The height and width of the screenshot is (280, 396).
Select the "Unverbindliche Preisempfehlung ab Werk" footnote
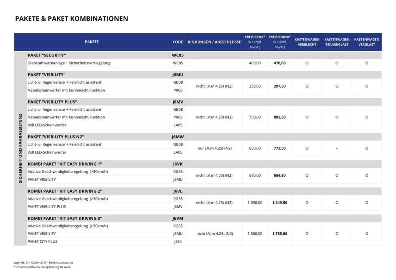[43, 267]
